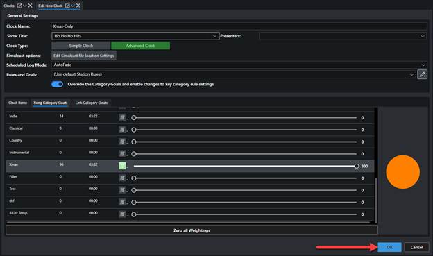Pop out the Clocks tab window
Viewport: 433px width, 256px height.
click(19, 6)
